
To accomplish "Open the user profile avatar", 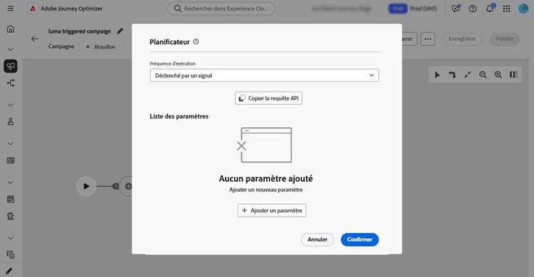I will pyautogui.click(x=523, y=9).
